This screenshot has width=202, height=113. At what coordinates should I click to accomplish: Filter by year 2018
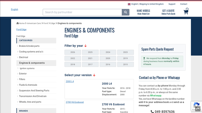[x=73, y=65]
